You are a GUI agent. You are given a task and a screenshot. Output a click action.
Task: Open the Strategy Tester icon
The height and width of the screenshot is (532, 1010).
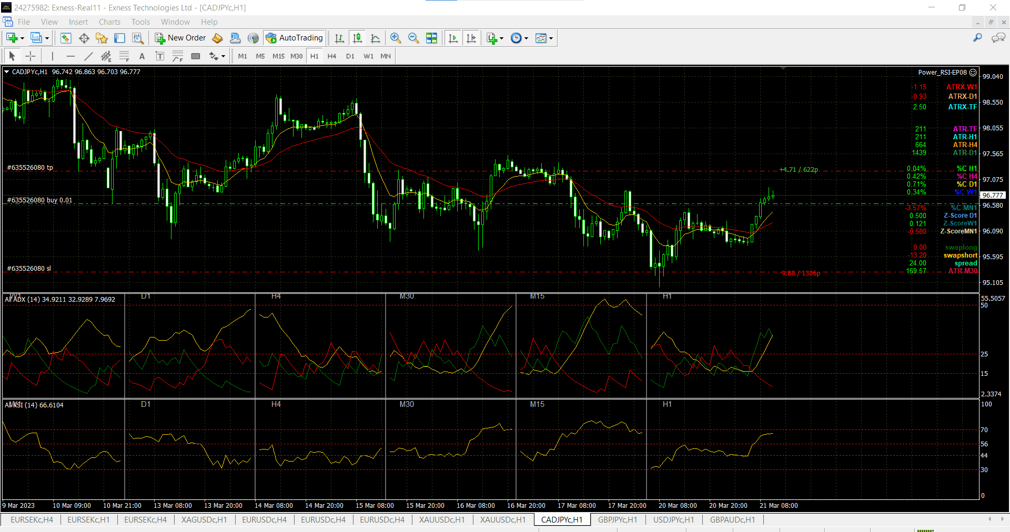[x=138, y=38]
